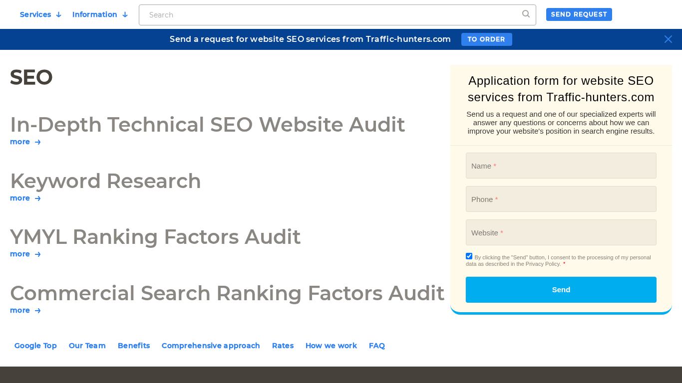Image resolution: width=682 pixels, height=383 pixels.
Task: Click the down arrow next to Information
Action: [125, 14]
